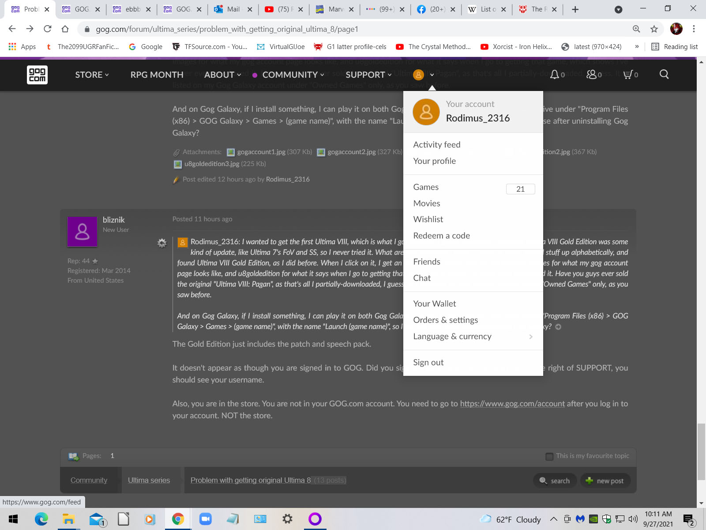Expand the COMMUNITY dropdown menu
Screen dimensions: 706x530
click(x=293, y=75)
